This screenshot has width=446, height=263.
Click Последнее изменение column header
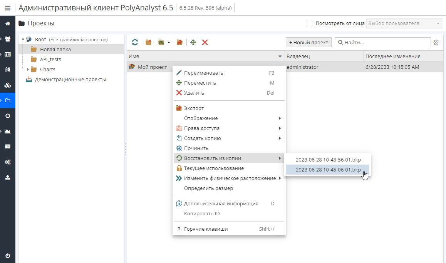click(x=403, y=56)
